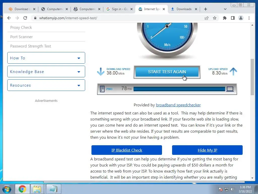Image resolution: width=258 pixels, height=194 pixels.
Task: Open the notepad taskbar icon
Action: pyautogui.click(x=53, y=189)
